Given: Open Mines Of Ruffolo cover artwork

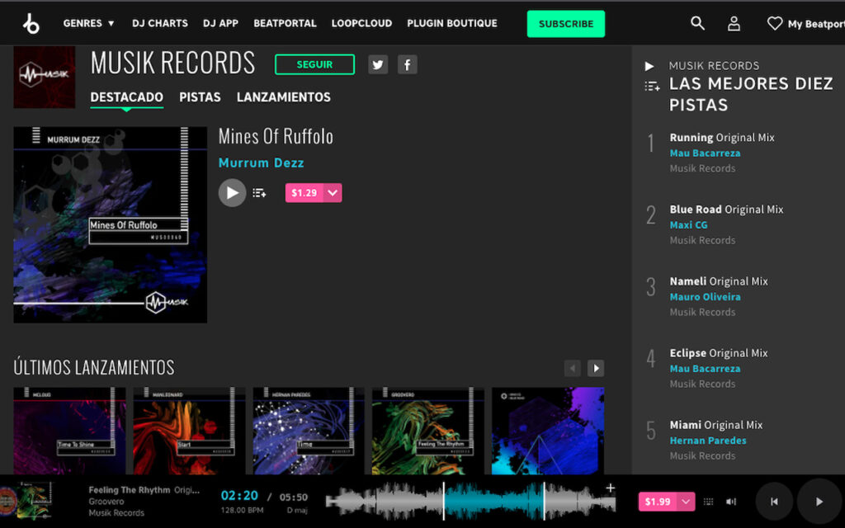Looking at the screenshot, I should click(x=110, y=224).
